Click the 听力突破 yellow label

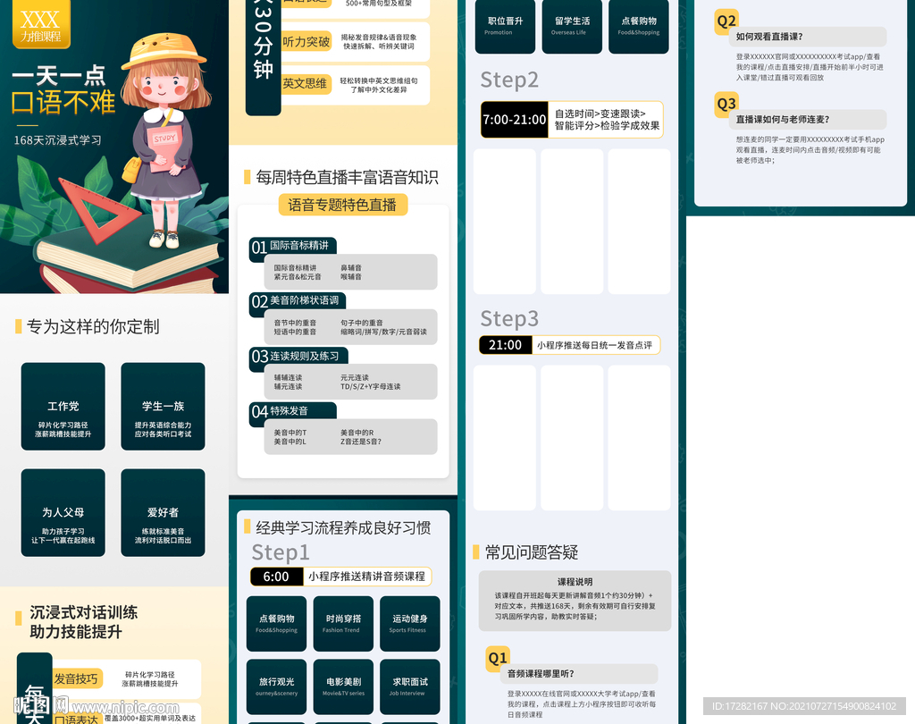coord(306,41)
